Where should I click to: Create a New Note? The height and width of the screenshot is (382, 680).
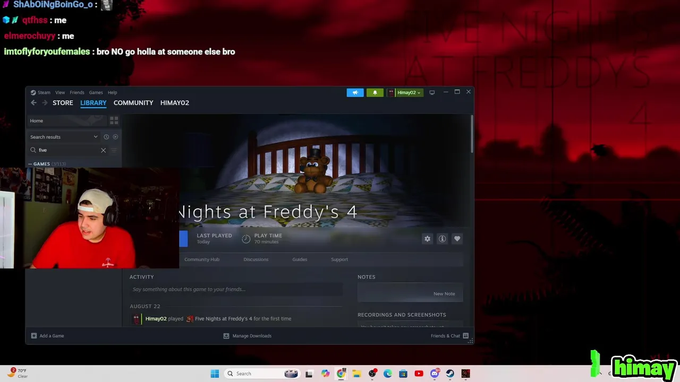(x=444, y=293)
